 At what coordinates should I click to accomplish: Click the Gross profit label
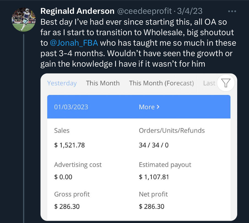72,194
